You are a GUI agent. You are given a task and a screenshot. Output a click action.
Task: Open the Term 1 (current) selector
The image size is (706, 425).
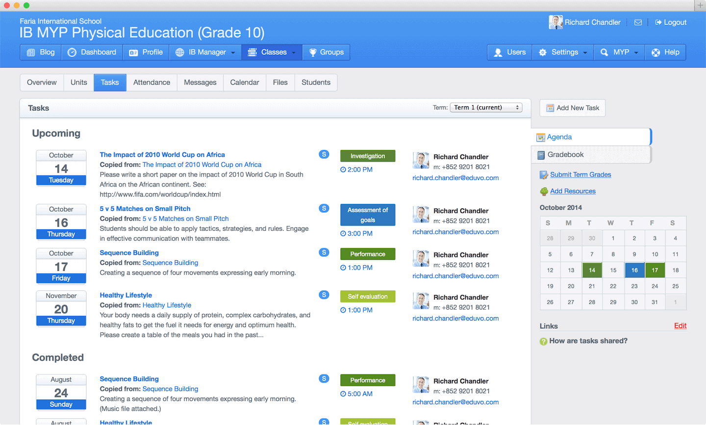click(x=486, y=107)
